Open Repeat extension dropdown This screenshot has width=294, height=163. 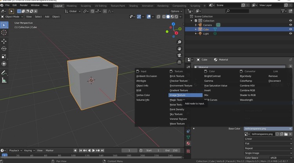268,149
